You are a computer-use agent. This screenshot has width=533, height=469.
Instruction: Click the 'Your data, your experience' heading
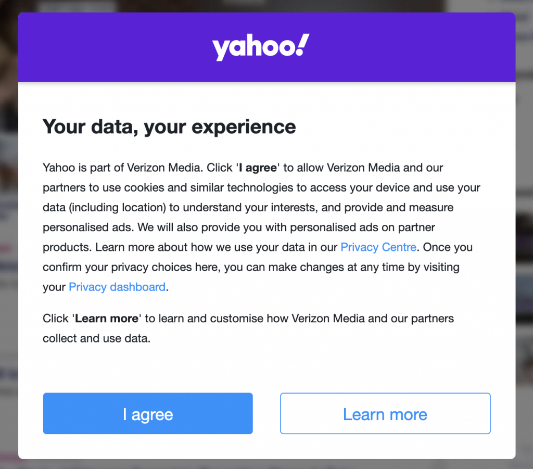[169, 127]
